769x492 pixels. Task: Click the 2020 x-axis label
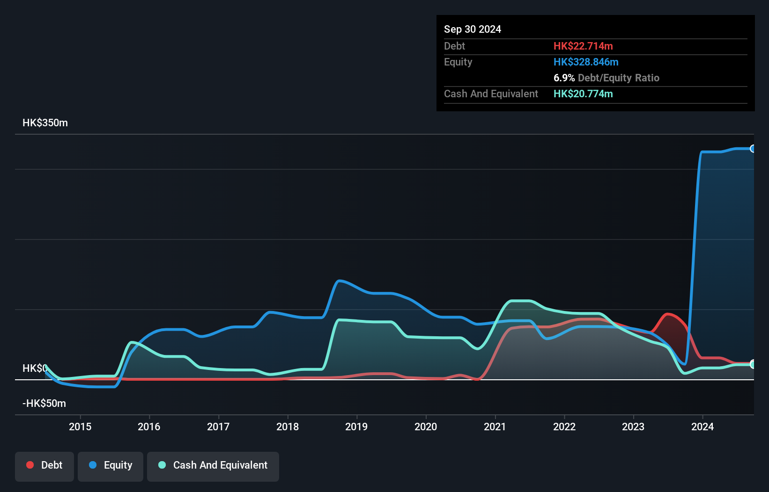(x=426, y=427)
